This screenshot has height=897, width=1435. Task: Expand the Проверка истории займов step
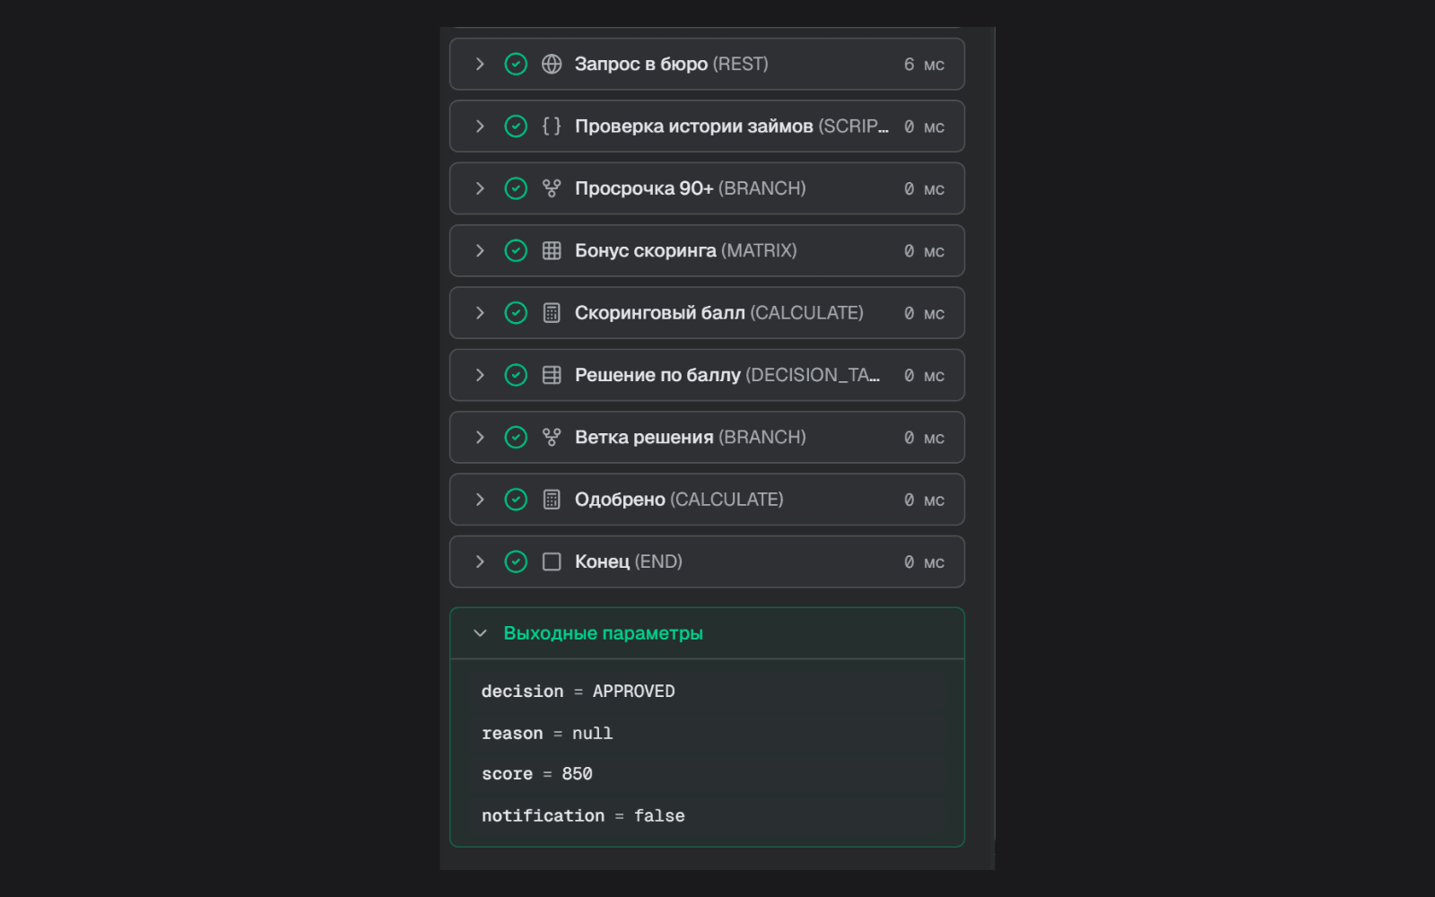point(480,126)
